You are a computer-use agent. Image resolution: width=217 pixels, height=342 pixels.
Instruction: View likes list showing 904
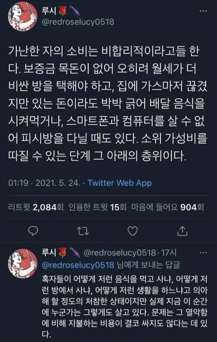point(168,207)
